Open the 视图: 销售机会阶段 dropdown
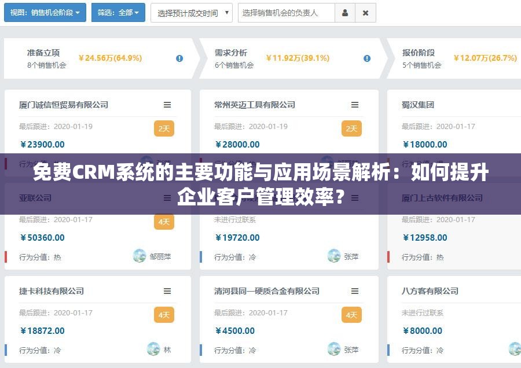Screen dimensions: 521x368 pyautogui.click(x=45, y=13)
